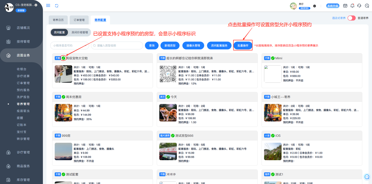This screenshot has width=372, height=184.
Task: Click the 店铺概况 sidebar icon
Action: point(8,28)
